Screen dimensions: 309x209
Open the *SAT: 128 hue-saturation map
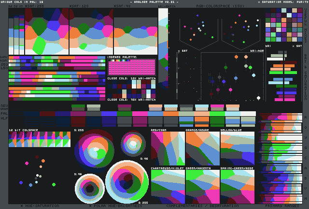pos(91,31)
